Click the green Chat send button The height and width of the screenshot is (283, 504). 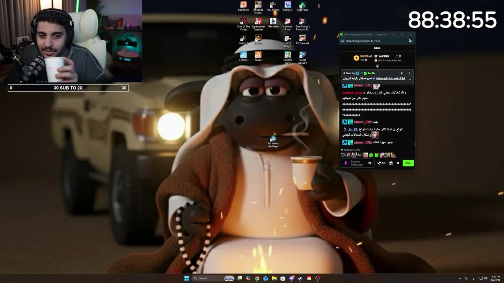(408, 163)
